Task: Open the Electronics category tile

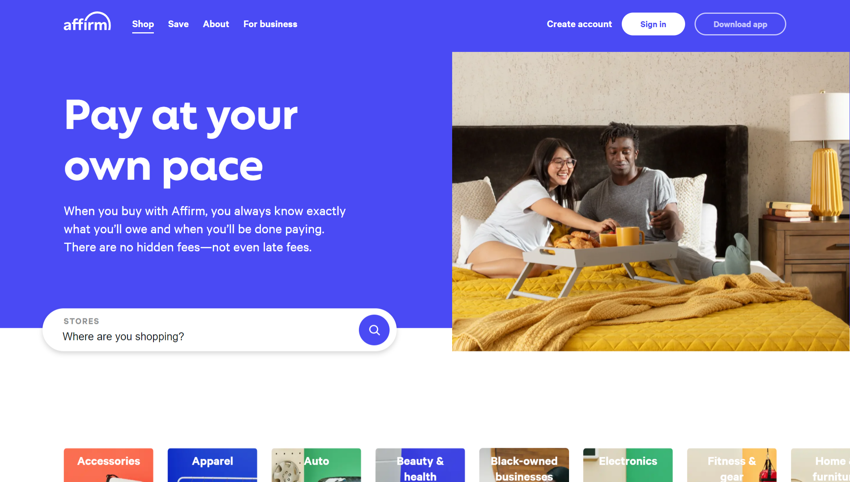Action: [628, 465]
